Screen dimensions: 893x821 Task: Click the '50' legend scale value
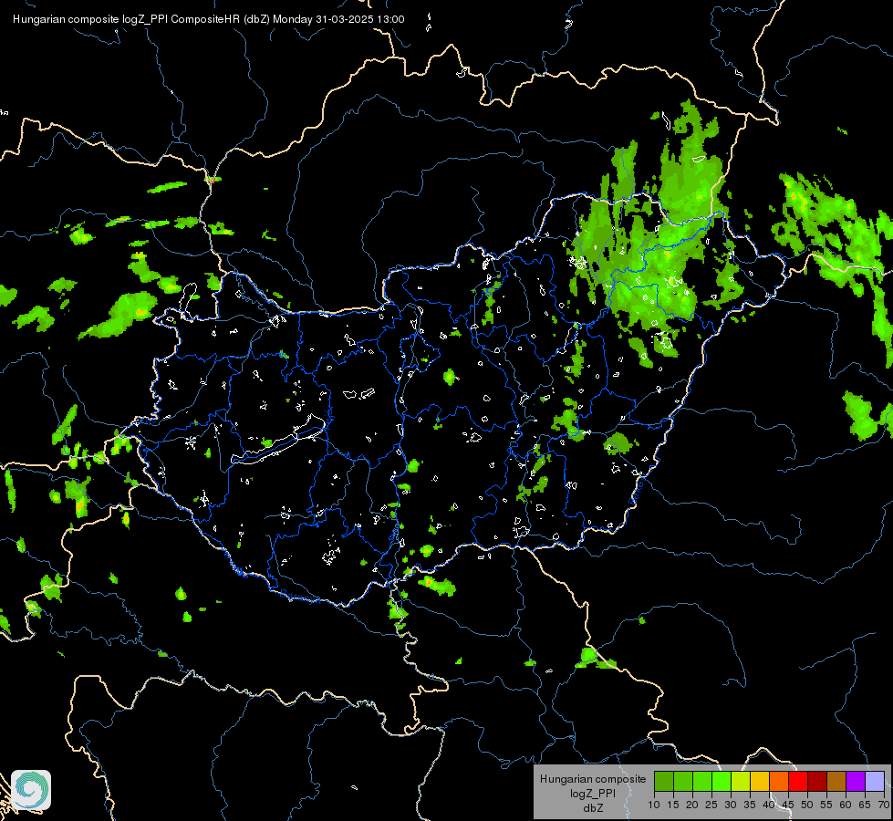[807, 805]
